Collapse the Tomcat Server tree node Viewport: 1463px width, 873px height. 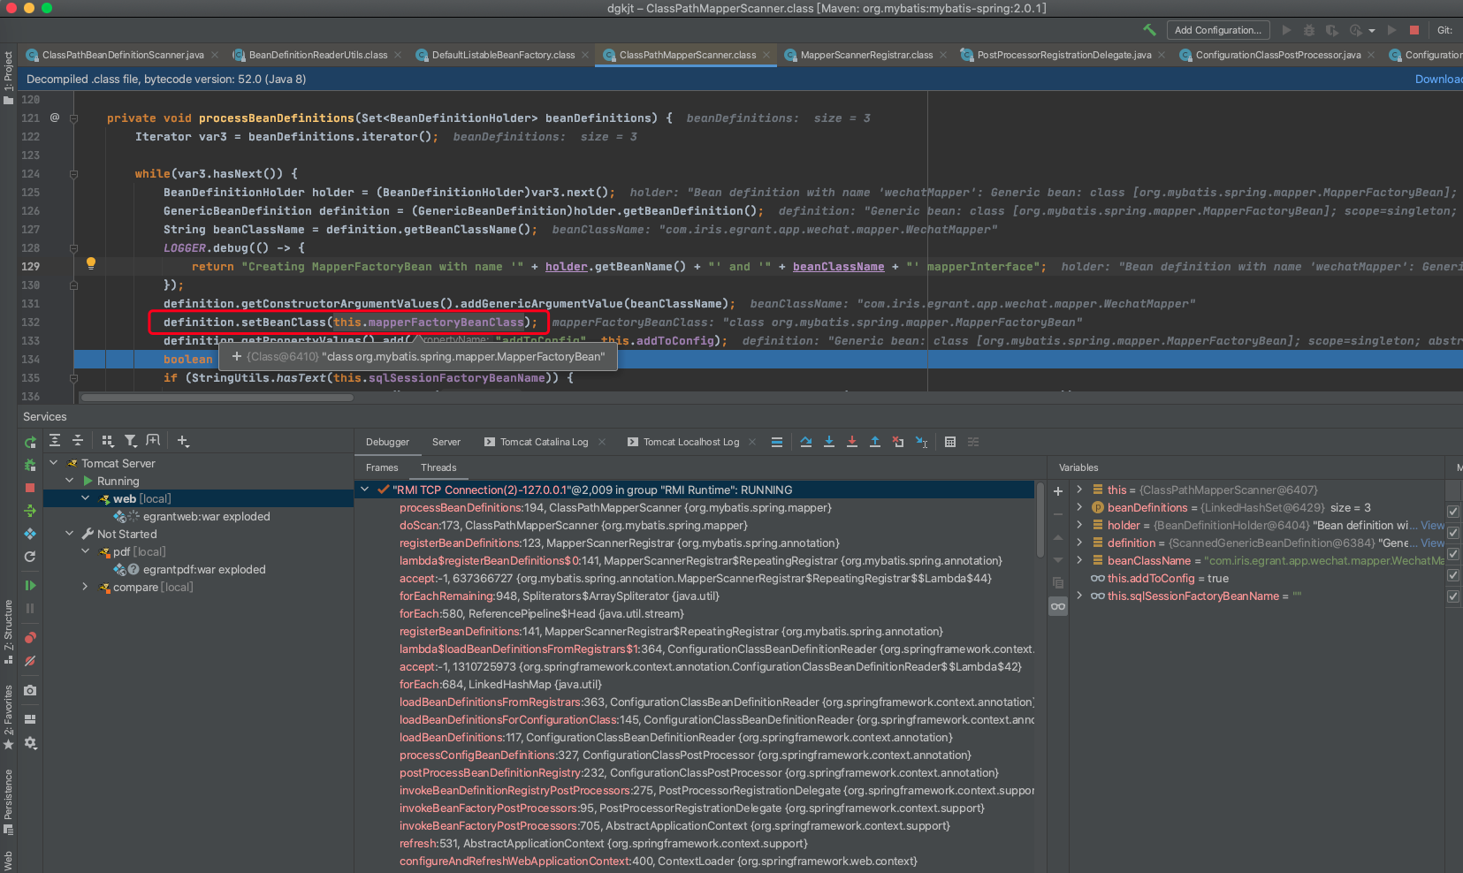pos(54,463)
